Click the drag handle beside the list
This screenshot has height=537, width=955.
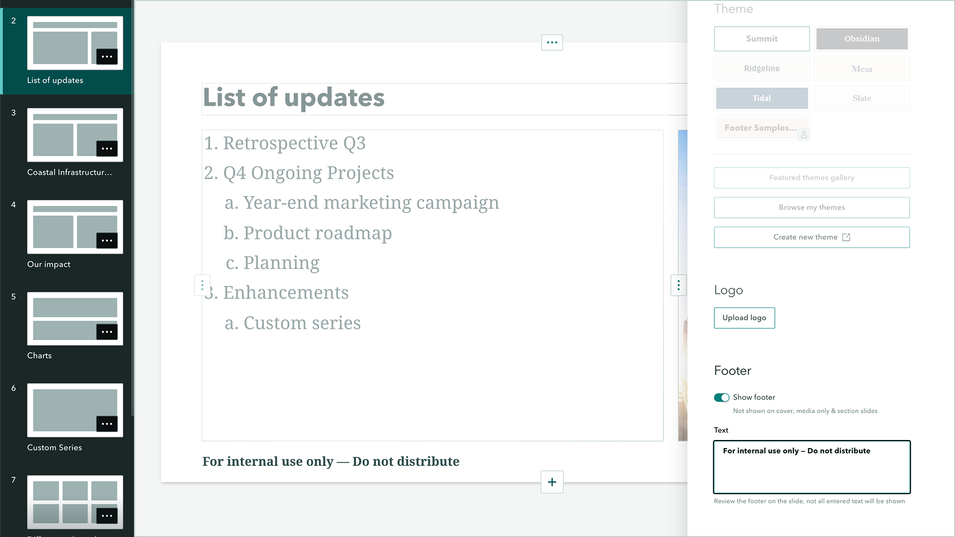tap(202, 285)
